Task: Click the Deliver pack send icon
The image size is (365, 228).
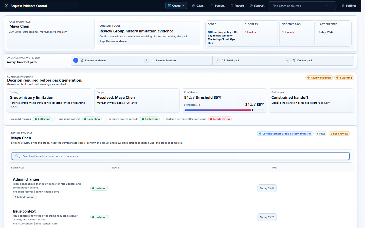Action: point(294,60)
